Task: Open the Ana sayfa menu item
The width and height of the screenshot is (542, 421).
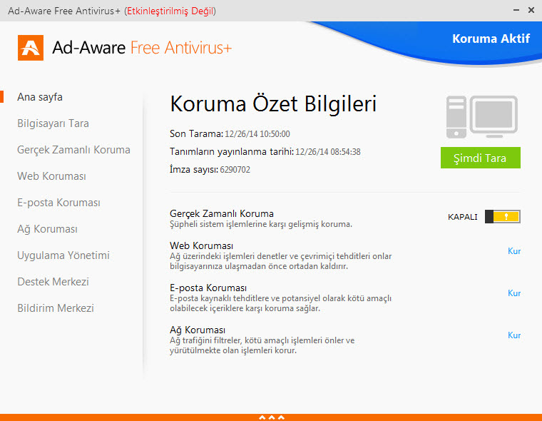Action: [40, 97]
